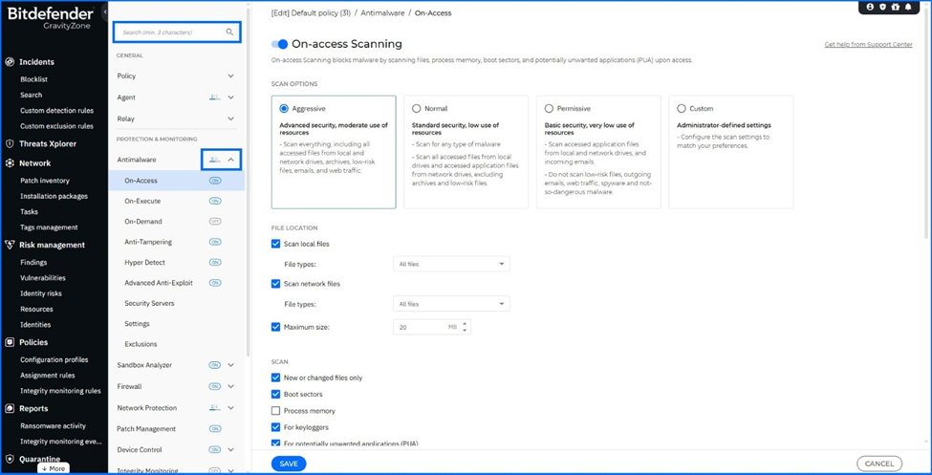Select the Normal scan option

pos(416,109)
